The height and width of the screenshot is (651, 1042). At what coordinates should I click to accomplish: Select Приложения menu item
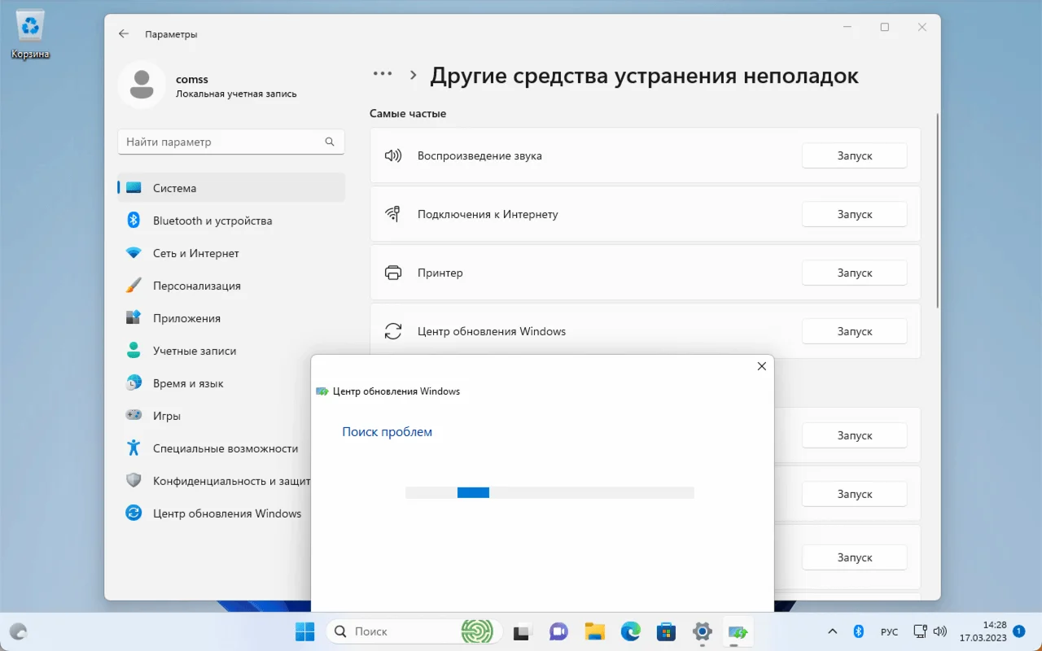(186, 318)
